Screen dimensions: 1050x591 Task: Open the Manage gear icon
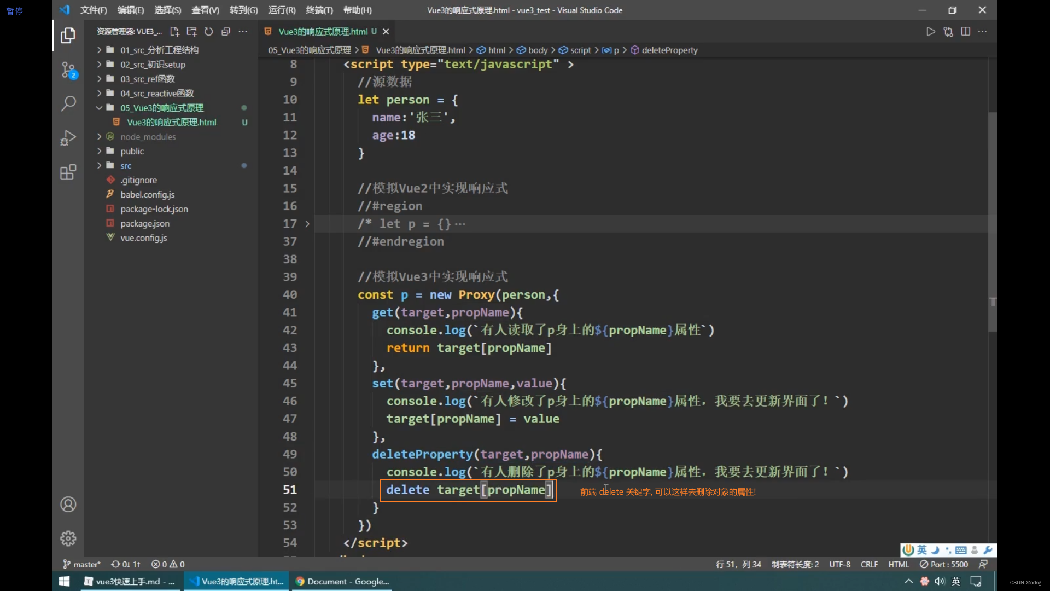68,538
